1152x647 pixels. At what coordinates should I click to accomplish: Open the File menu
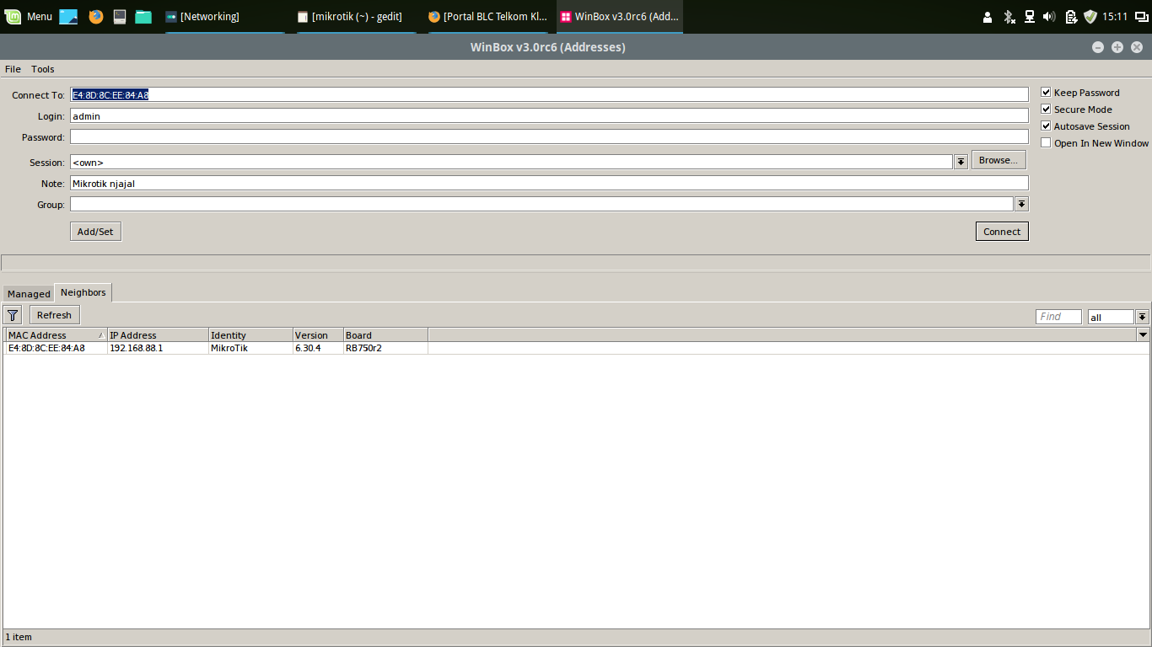(x=13, y=69)
